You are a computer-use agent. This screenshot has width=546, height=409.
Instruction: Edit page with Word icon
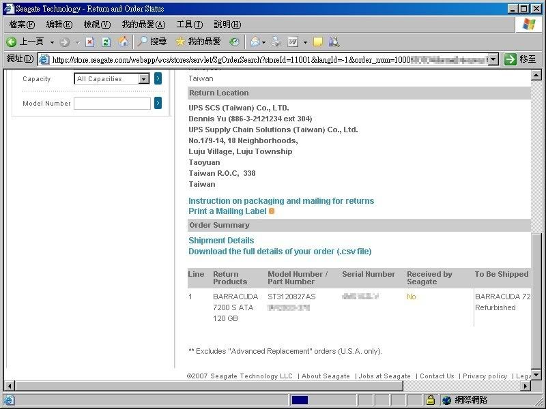click(293, 42)
